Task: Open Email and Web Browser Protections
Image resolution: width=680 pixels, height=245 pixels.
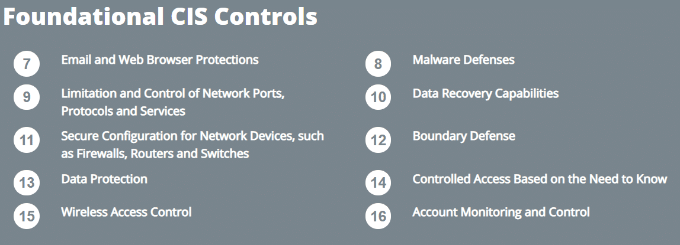Action: (160, 60)
